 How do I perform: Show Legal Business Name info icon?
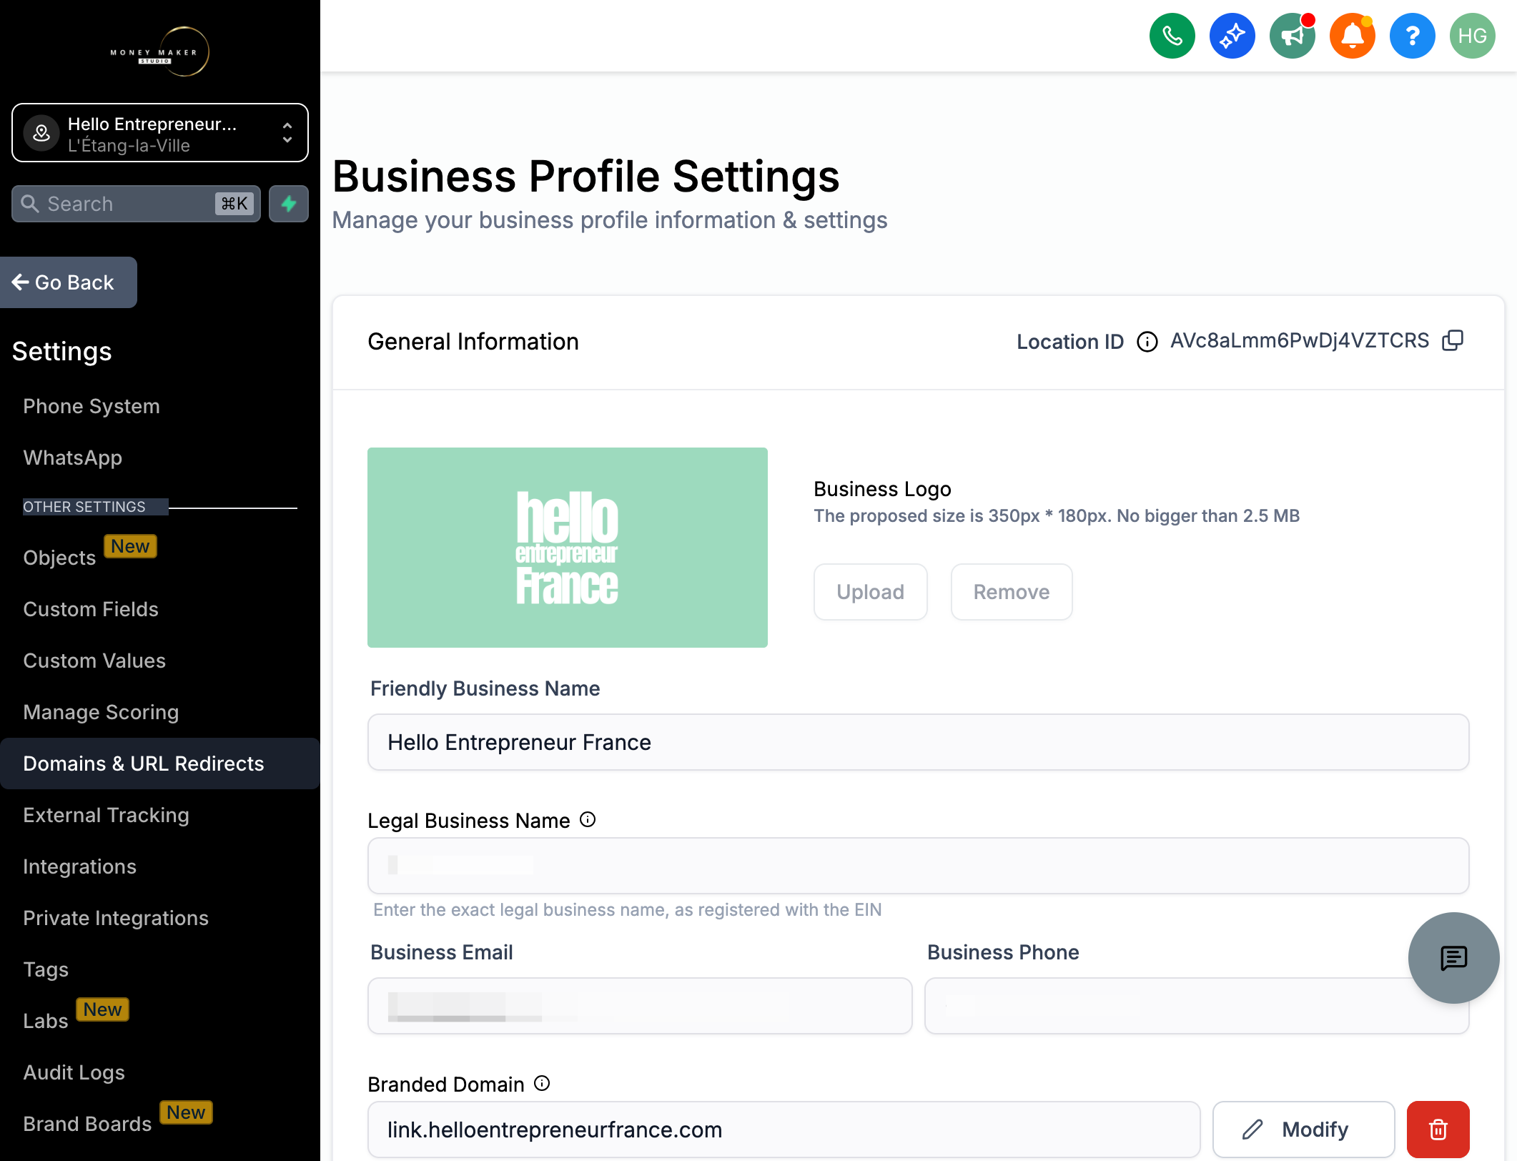click(x=588, y=820)
